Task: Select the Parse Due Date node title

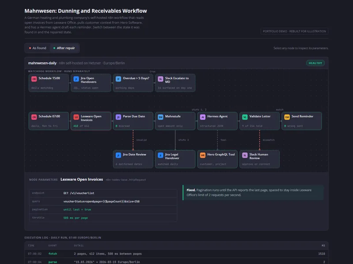Action: 134,116
